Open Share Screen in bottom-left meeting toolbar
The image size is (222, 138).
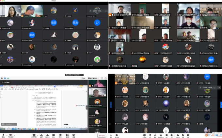pos(34,135)
